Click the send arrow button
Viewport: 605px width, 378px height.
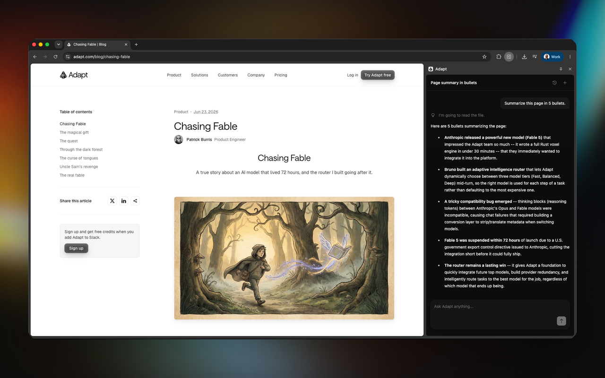(562, 321)
